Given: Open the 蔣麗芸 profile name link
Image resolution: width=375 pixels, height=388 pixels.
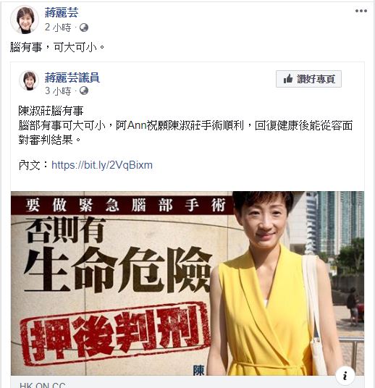Looking at the screenshot, I should (x=62, y=12).
